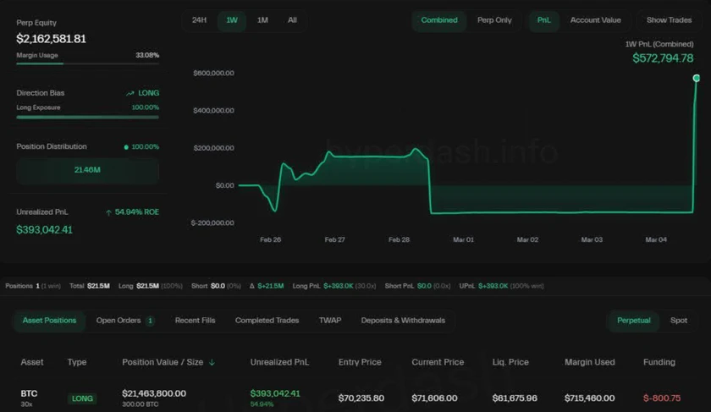
Task: Select the 1M time range
Action: [x=262, y=20]
